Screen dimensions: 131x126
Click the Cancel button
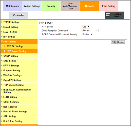coord(121,42)
